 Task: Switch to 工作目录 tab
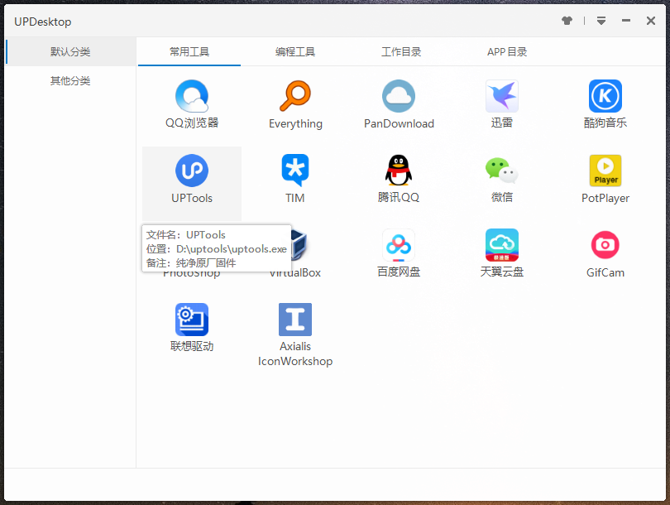(401, 51)
